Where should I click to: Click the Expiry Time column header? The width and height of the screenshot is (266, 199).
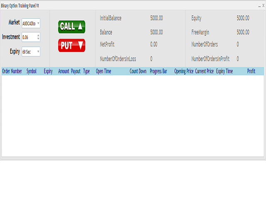click(x=224, y=71)
